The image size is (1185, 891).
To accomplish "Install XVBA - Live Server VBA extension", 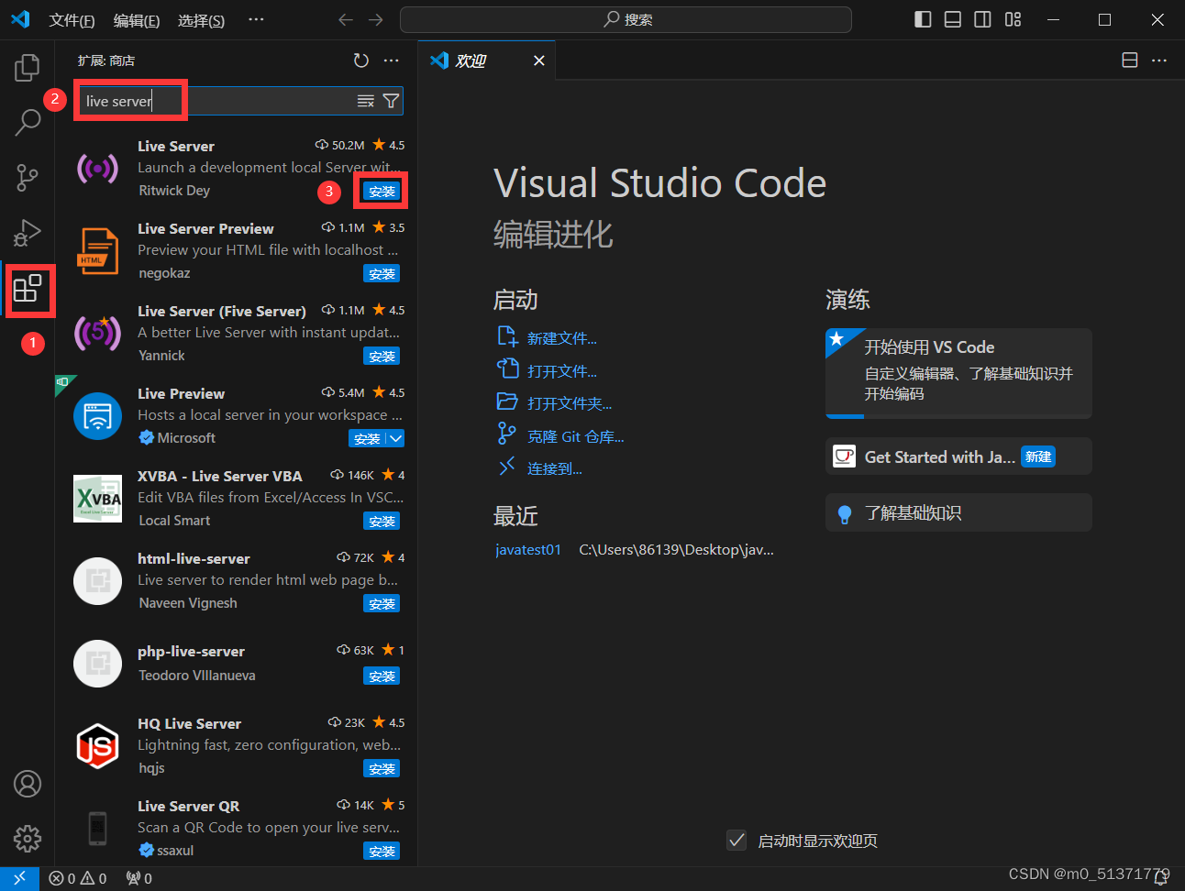I will click(x=382, y=522).
